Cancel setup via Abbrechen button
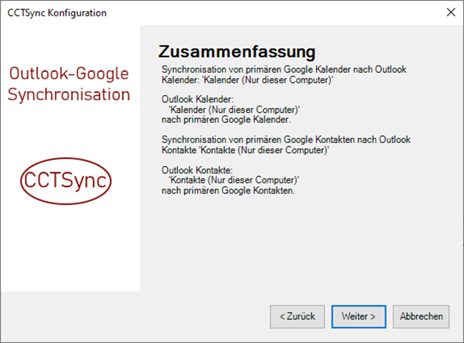 (x=421, y=317)
